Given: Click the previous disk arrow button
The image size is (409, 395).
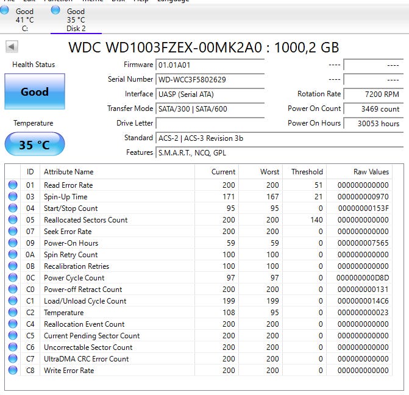Looking at the screenshot, I should pyautogui.click(x=12, y=47).
